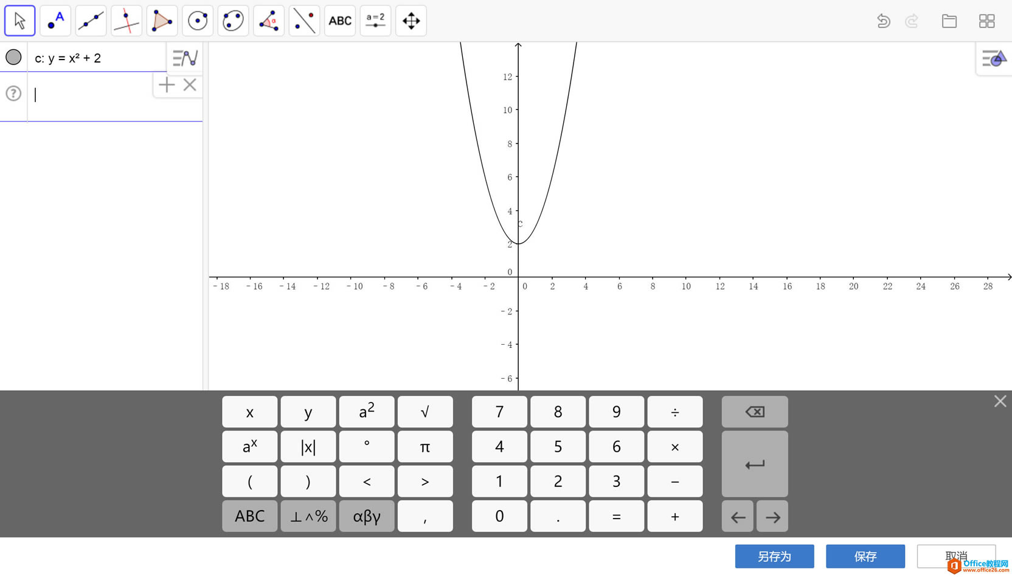The height and width of the screenshot is (577, 1012).
Task: Tap the division ÷ key
Action: (x=675, y=412)
